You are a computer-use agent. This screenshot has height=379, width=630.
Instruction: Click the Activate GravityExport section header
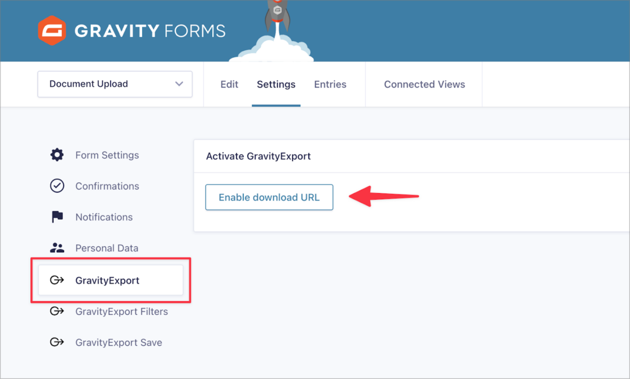pyautogui.click(x=258, y=156)
